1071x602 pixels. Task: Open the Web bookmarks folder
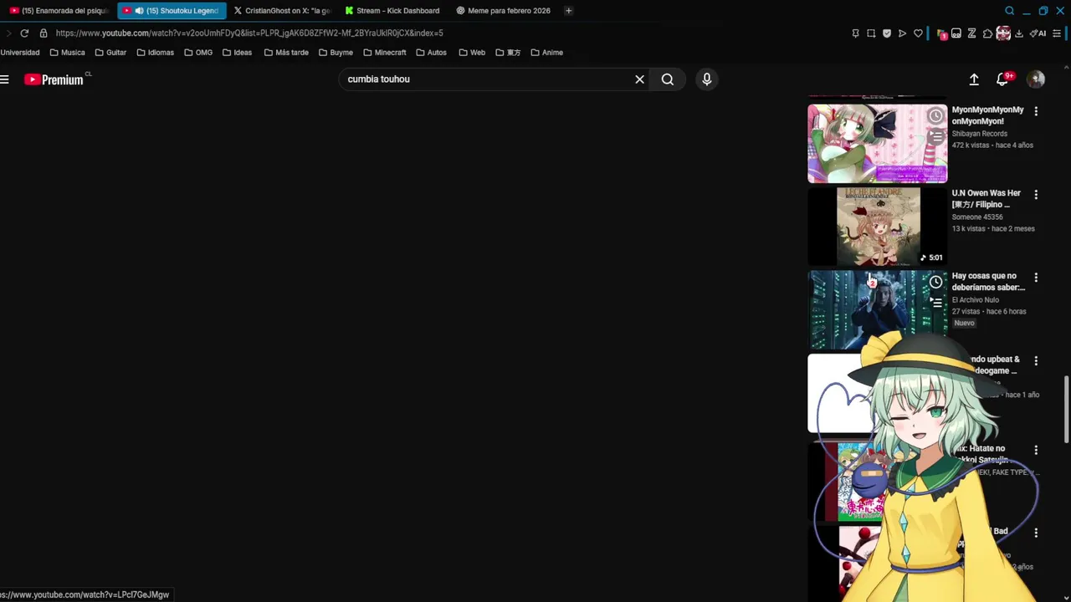[472, 53]
